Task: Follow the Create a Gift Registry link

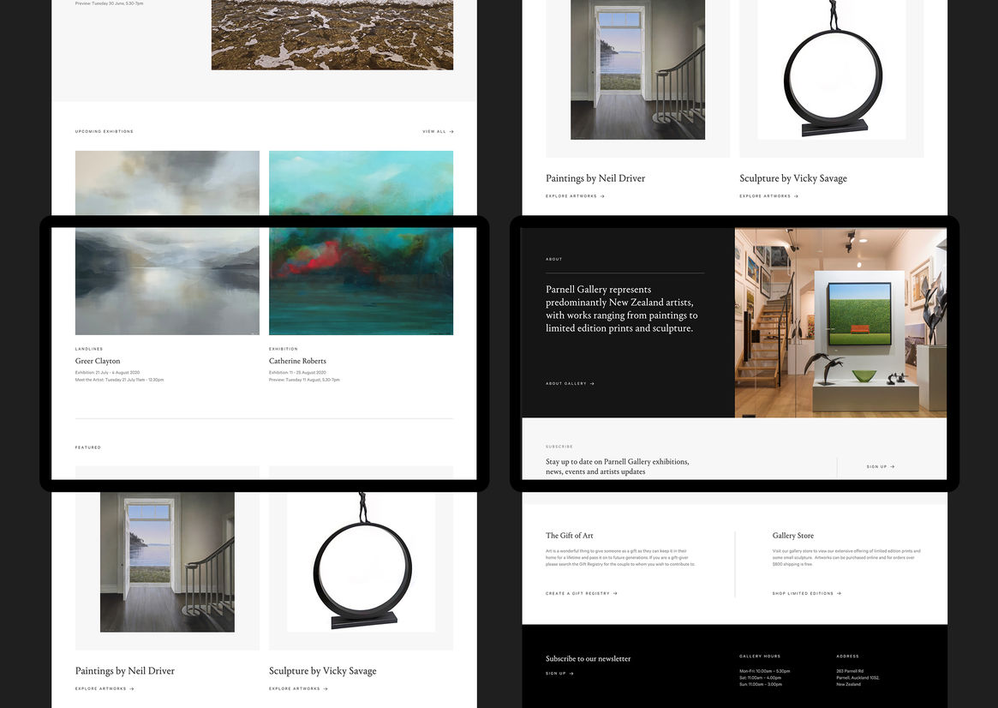Action: tap(577, 593)
